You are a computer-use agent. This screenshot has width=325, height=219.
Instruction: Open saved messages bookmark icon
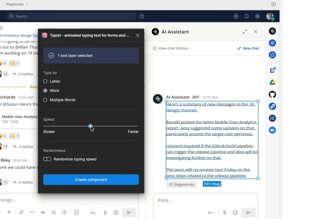point(247,16)
